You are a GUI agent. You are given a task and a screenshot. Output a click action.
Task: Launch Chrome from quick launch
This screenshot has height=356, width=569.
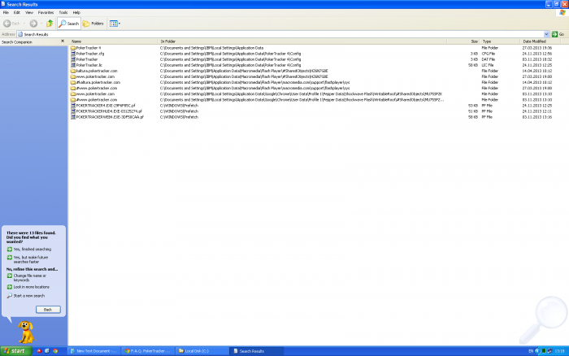55,351
